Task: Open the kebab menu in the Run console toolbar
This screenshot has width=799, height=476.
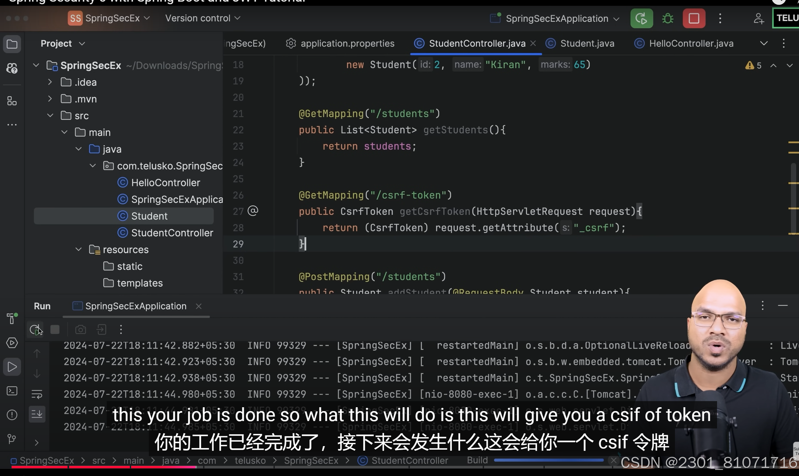Action: pos(121,329)
